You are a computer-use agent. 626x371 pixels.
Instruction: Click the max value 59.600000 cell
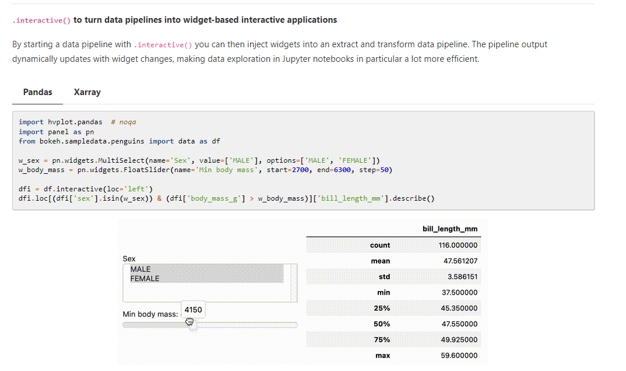460,355
